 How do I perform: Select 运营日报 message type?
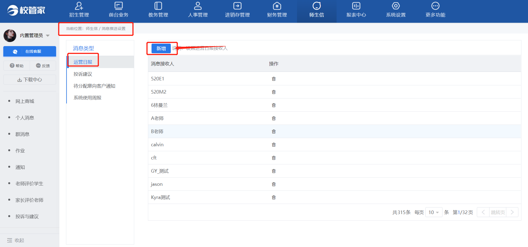point(101,62)
